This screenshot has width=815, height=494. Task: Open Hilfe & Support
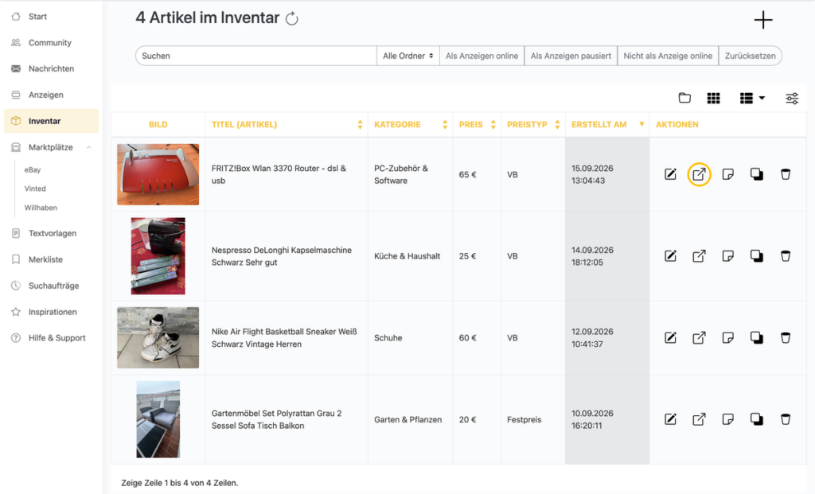tap(51, 337)
